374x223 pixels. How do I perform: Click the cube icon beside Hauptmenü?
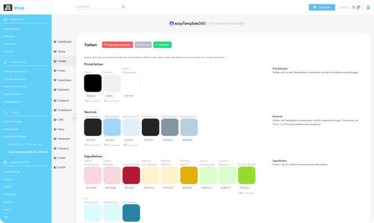[x=55, y=80]
